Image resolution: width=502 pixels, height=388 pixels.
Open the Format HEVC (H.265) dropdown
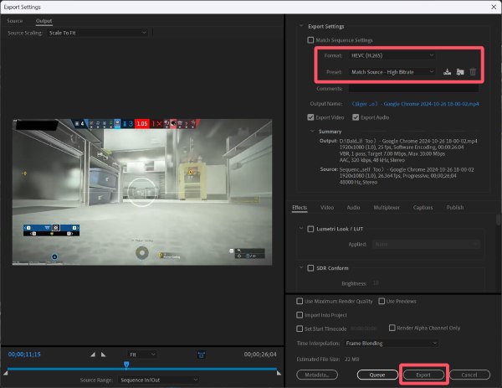[x=392, y=55]
